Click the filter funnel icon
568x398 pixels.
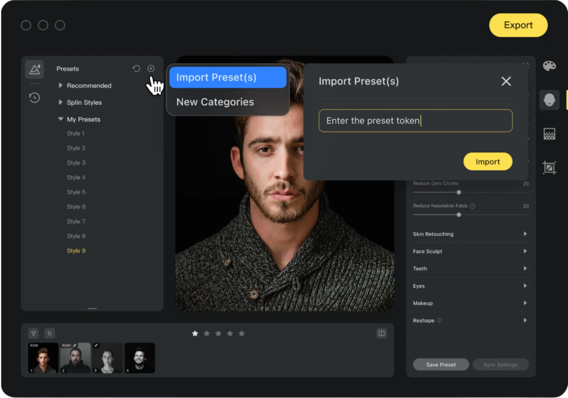click(33, 333)
